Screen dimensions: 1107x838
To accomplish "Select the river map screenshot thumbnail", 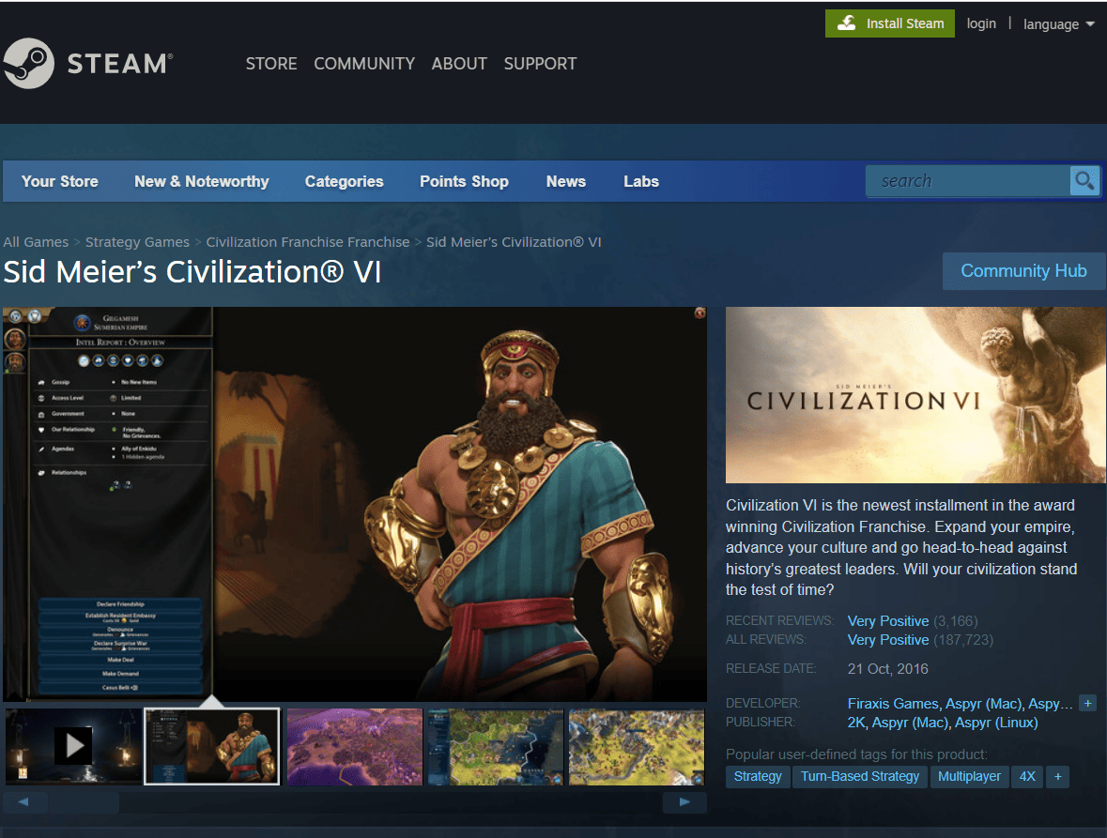I will click(x=496, y=746).
